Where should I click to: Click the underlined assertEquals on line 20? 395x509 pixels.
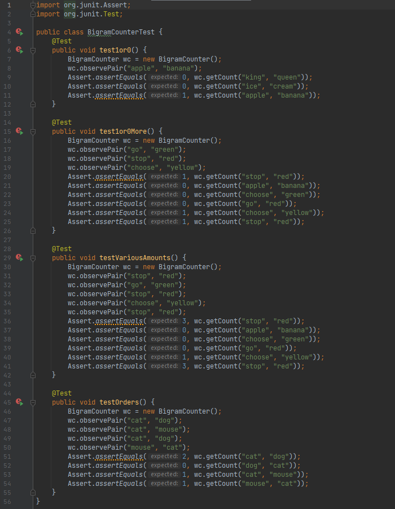click(119, 177)
